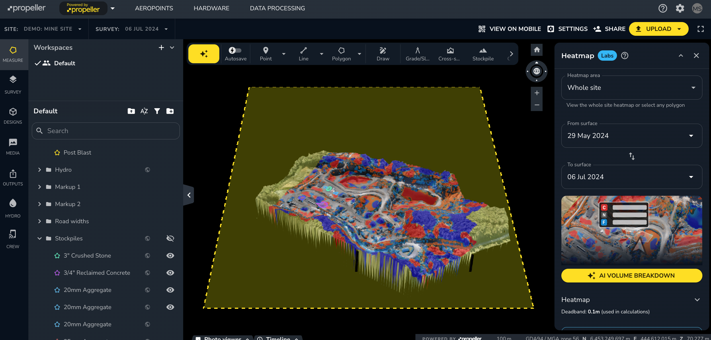Open the Outputs sidebar panel
Viewport: 711px width, 340px height.
pyautogui.click(x=13, y=177)
